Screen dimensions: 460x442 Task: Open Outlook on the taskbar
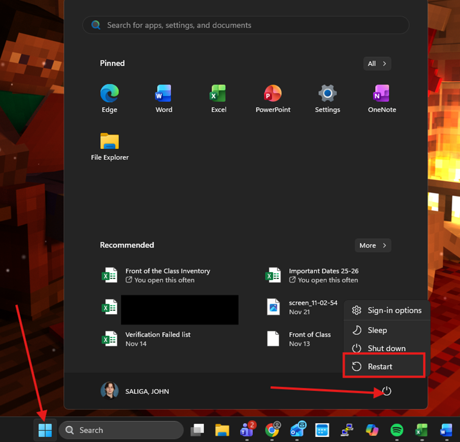tap(298, 430)
